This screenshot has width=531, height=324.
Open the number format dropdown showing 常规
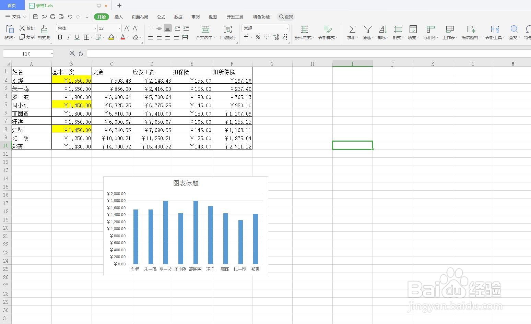(x=287, y=28)
